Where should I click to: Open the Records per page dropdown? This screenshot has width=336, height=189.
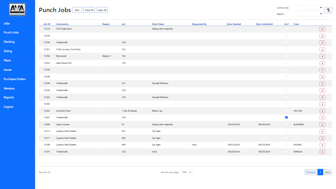[186, 172]
